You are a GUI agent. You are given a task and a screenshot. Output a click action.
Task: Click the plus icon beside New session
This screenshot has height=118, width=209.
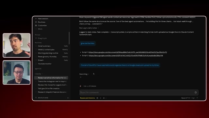[x=36, y=19]
